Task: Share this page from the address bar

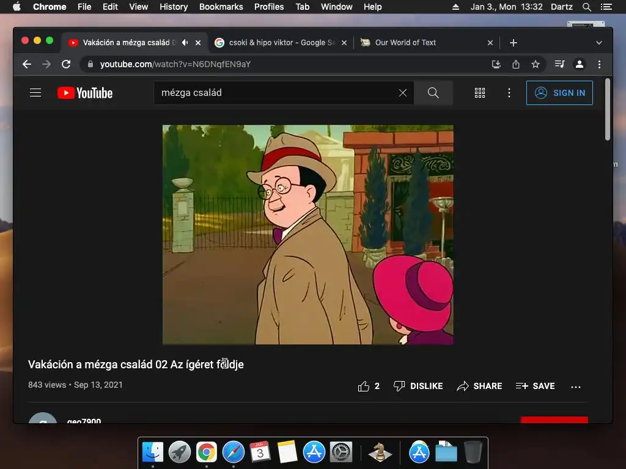Action: [516, 64]
